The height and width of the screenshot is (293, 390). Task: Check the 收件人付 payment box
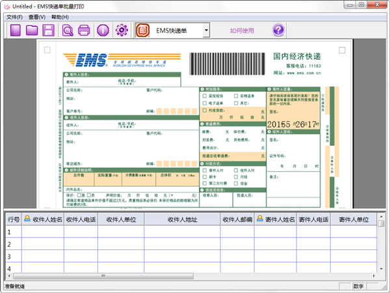[x=236, y=171]
